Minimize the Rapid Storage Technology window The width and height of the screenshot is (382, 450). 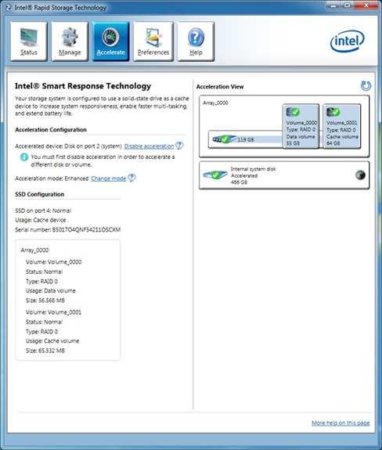click(333, 5)
